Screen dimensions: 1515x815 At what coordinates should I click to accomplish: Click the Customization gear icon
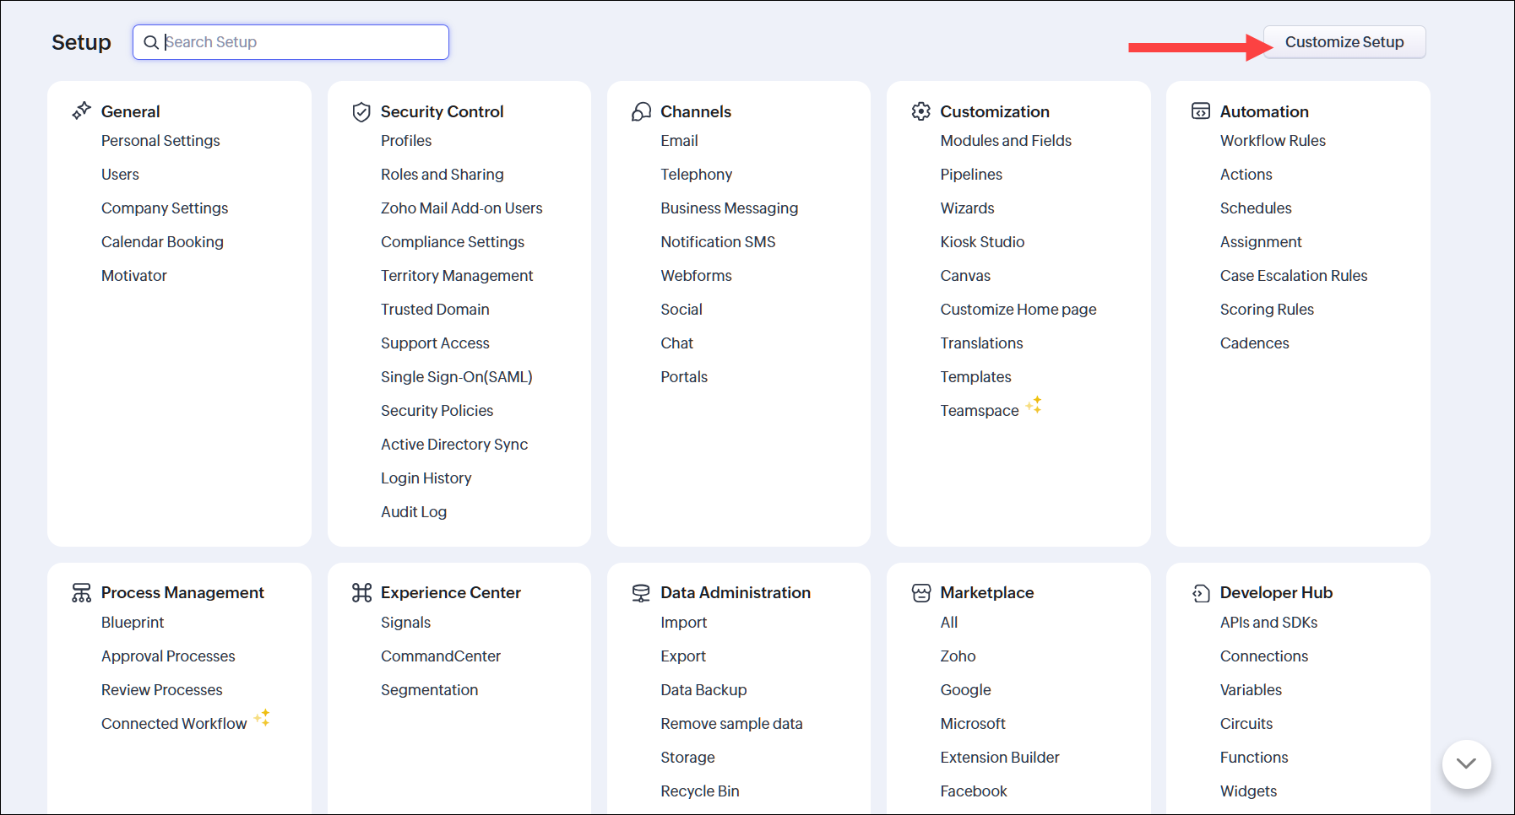[920, 111]
